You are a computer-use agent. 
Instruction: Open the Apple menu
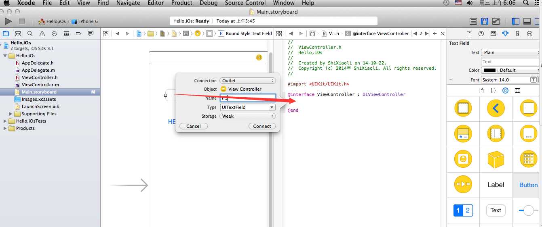point(6,3)
